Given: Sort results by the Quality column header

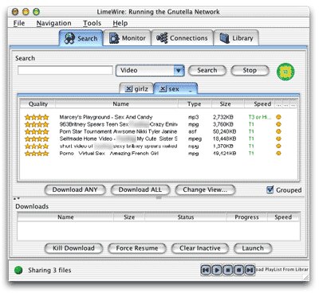Looking at the screenshot, I should pyautogui.click(x=37, y=104).
